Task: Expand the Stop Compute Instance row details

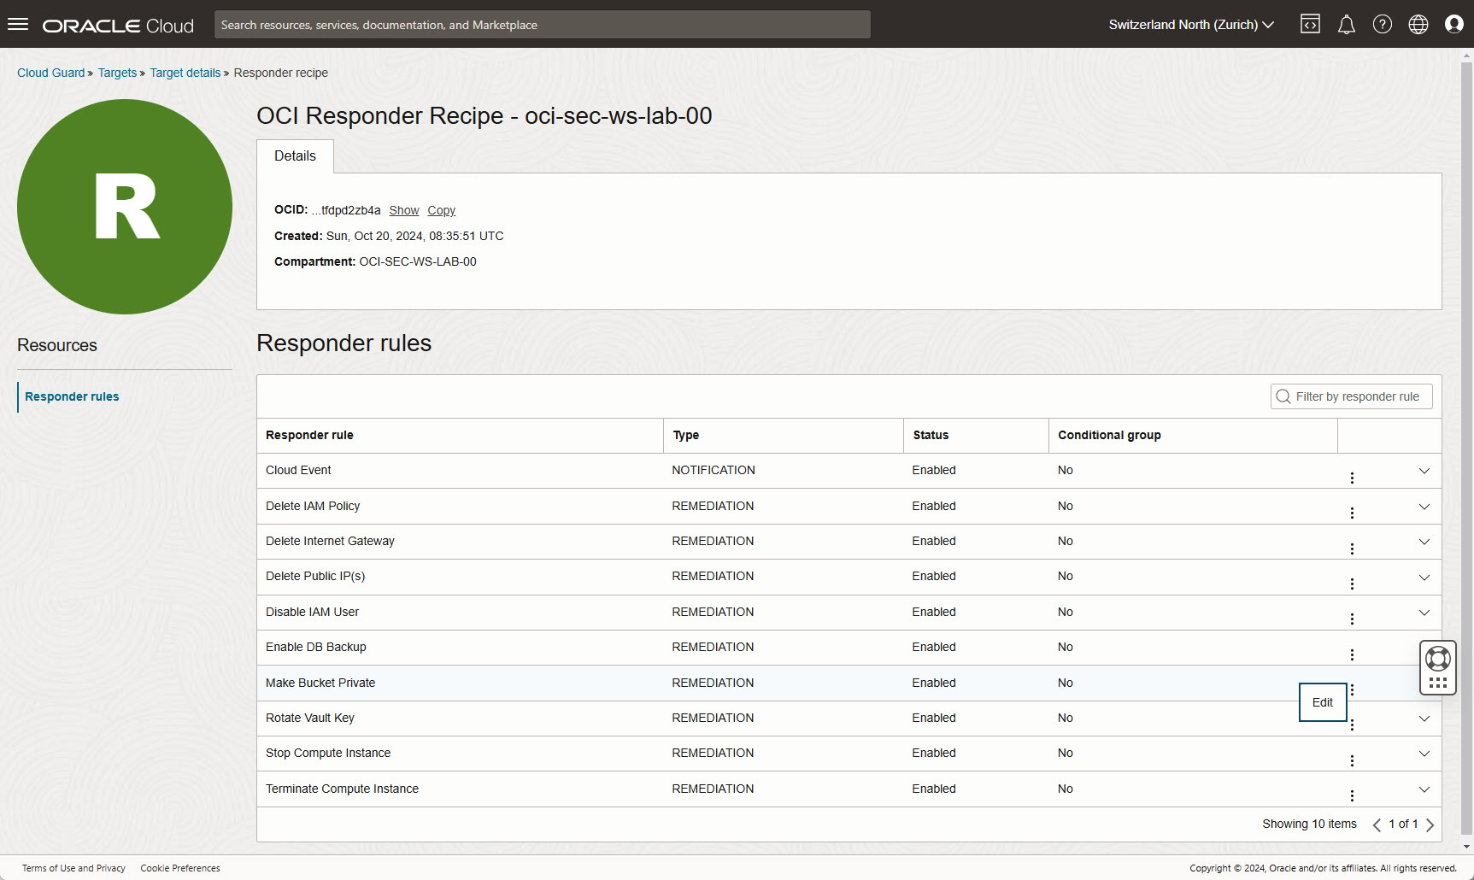Action: (x=1424, y=754)
